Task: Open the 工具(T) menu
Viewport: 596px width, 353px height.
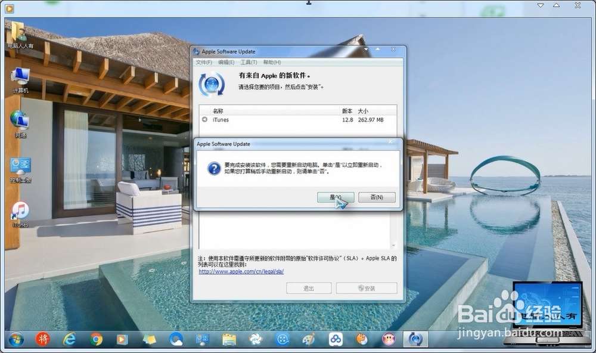Action: point(249,63)
